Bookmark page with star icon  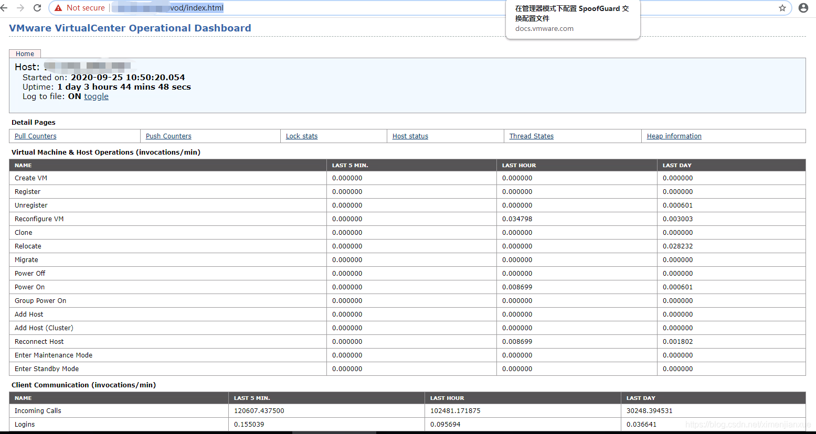782,8
